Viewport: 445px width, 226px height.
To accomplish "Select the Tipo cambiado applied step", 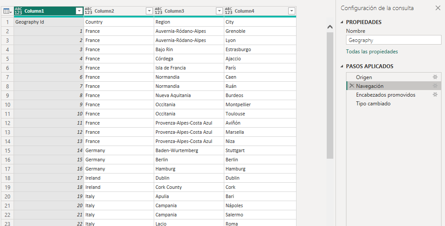I will point(373,104).
